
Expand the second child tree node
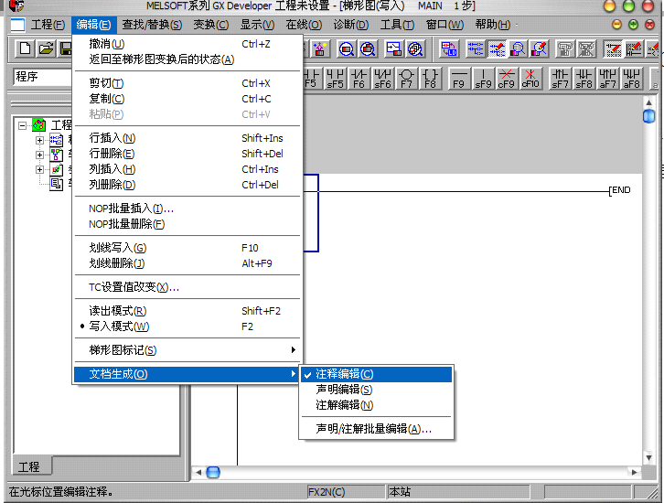(x=39, y=155)
